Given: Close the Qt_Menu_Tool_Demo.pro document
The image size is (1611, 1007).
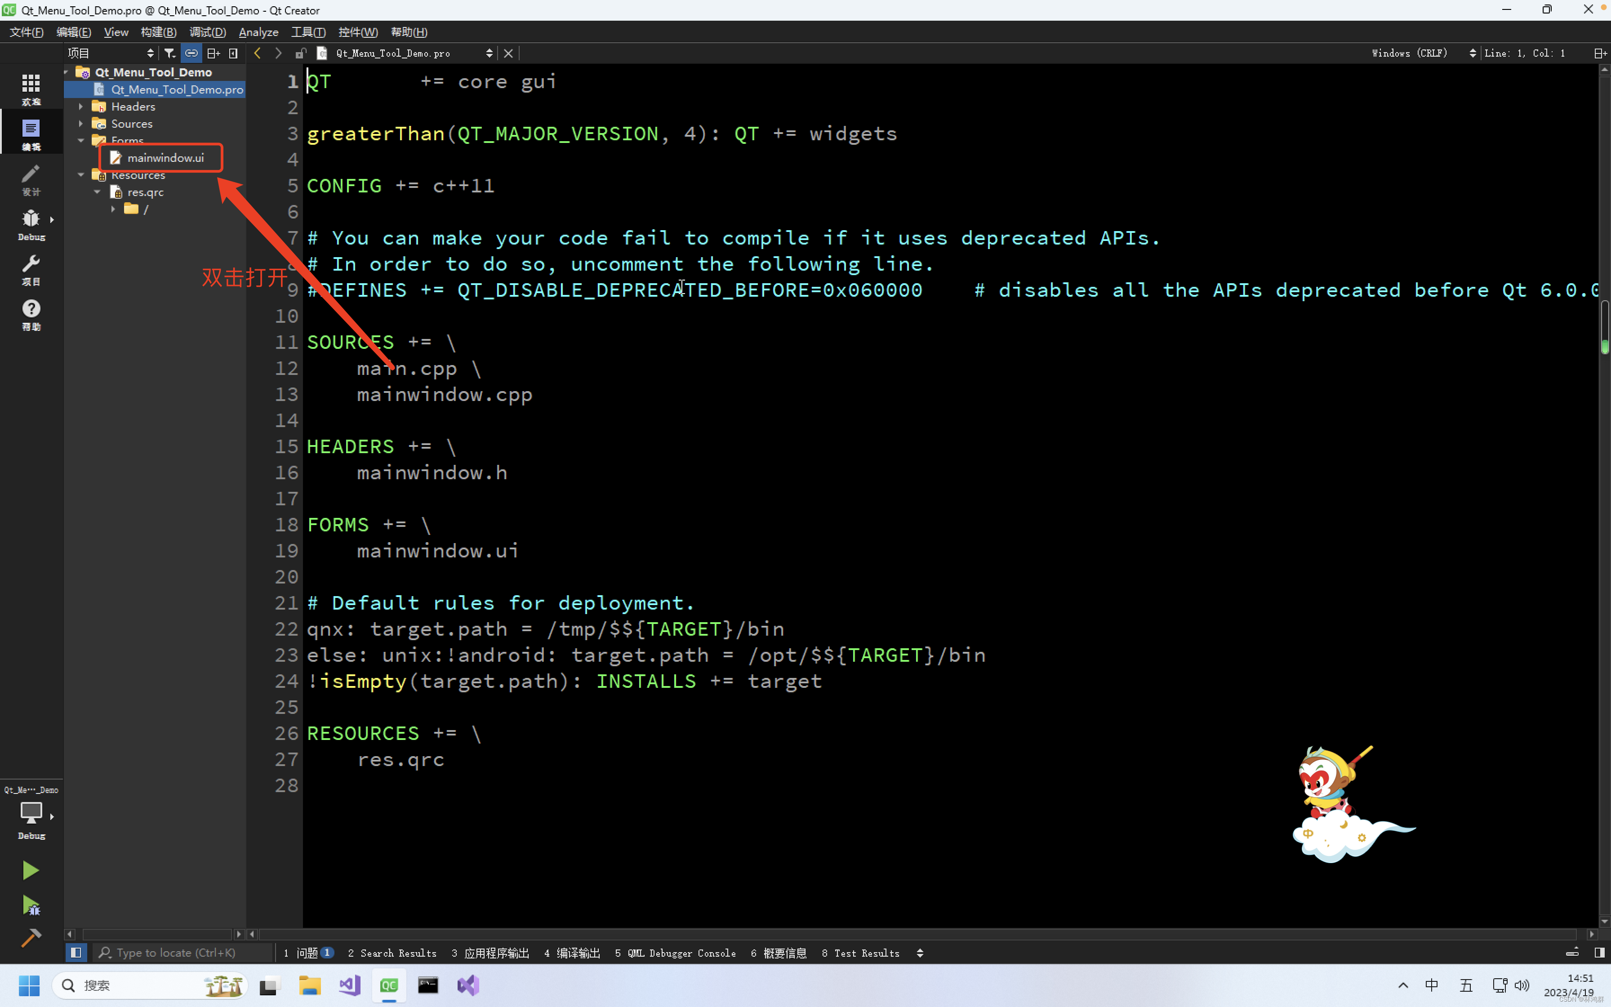Looking at the screenshot, I should (x=508, y=53).
